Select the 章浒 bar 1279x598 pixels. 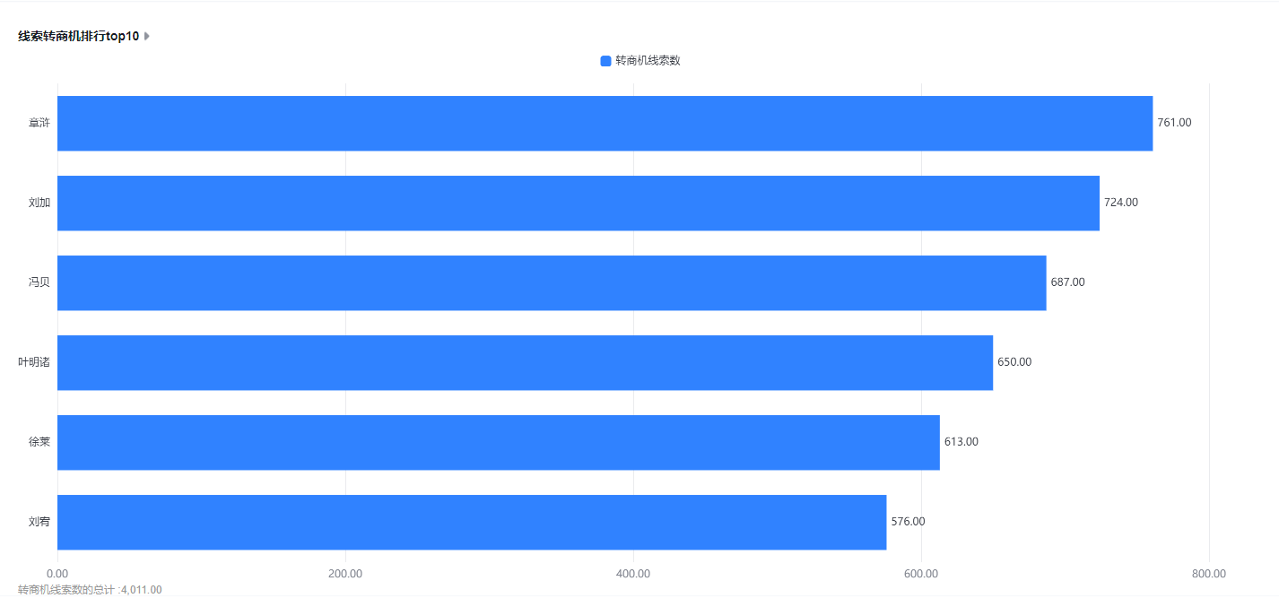[x=605, y=123]
